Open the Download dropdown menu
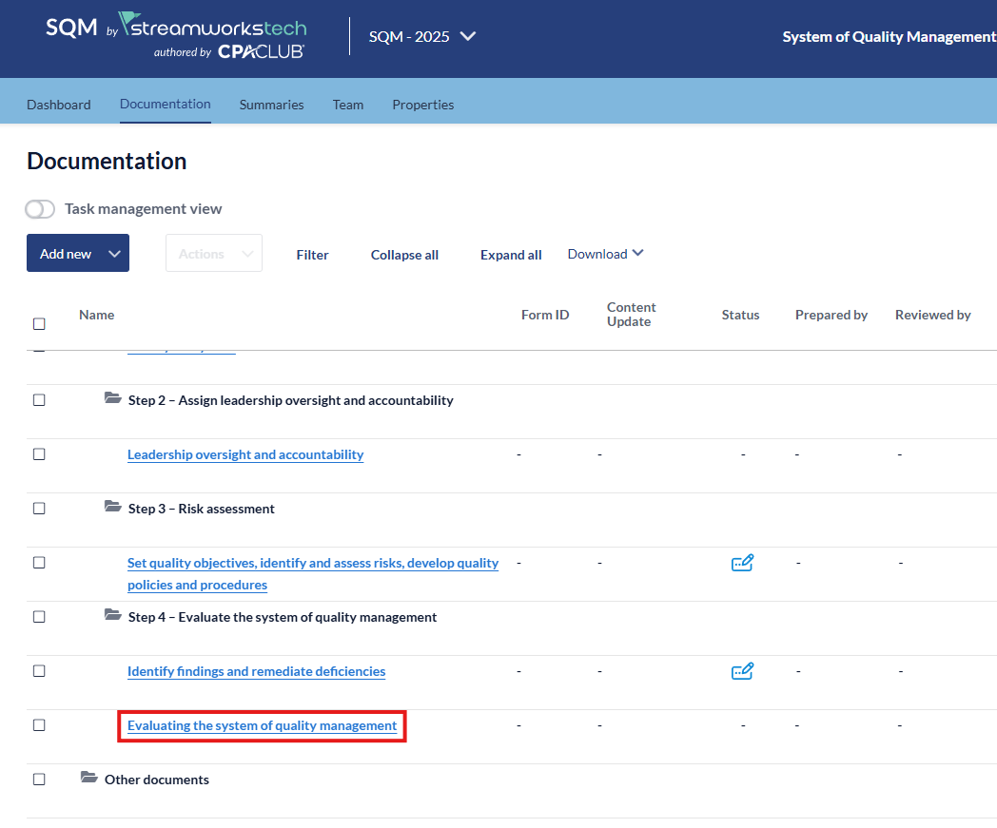The width and height of the screenshot is (997, 828). pos(605,254)
